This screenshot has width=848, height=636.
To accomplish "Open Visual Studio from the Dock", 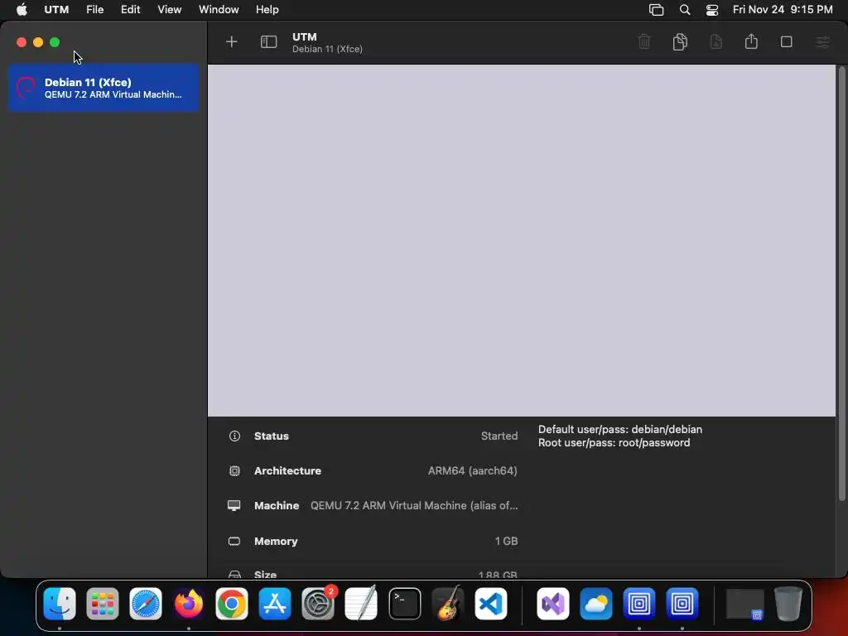I will point(552,604).
